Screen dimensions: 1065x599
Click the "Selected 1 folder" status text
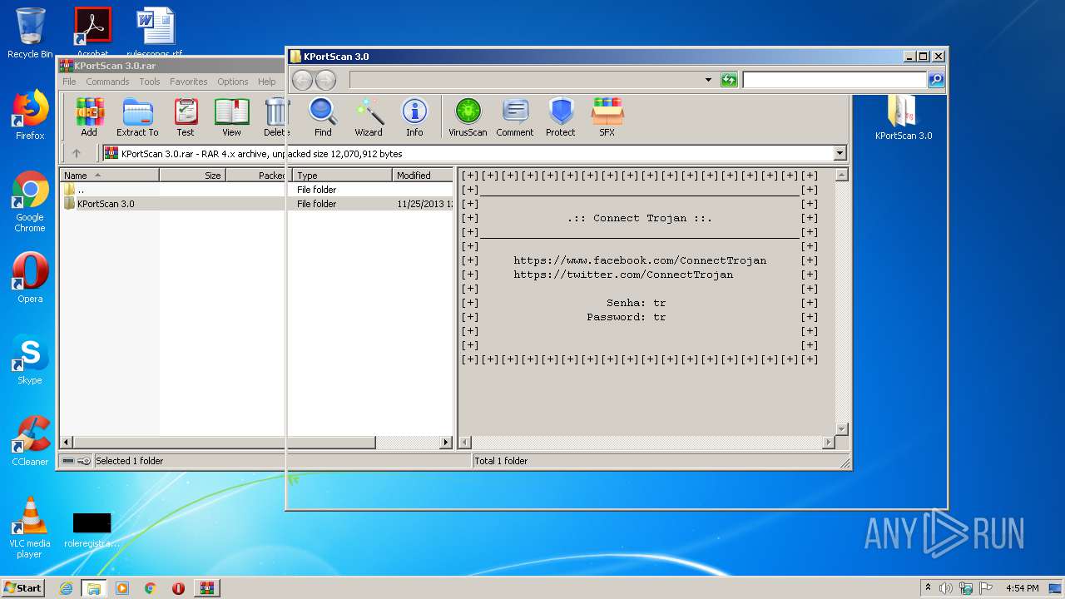click(129, 461)
